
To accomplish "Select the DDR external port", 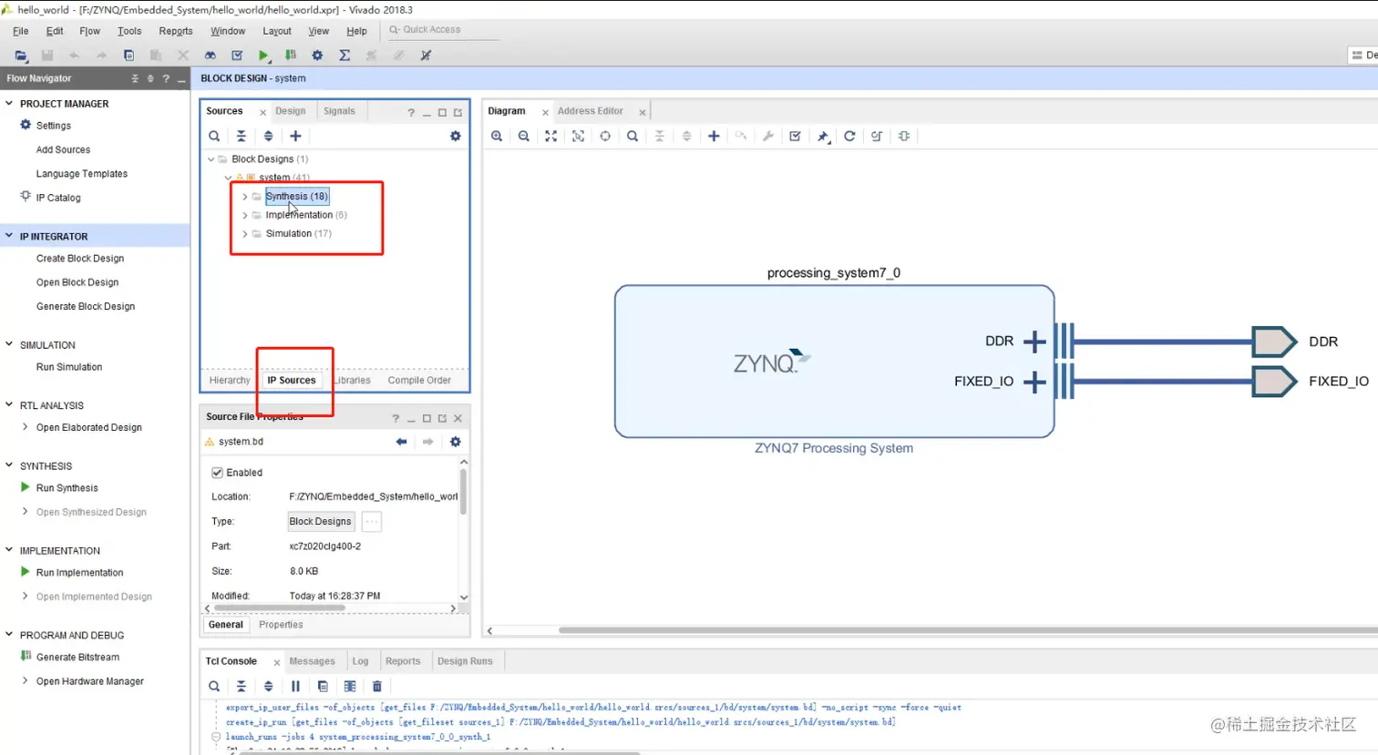I will point(1275,342).
